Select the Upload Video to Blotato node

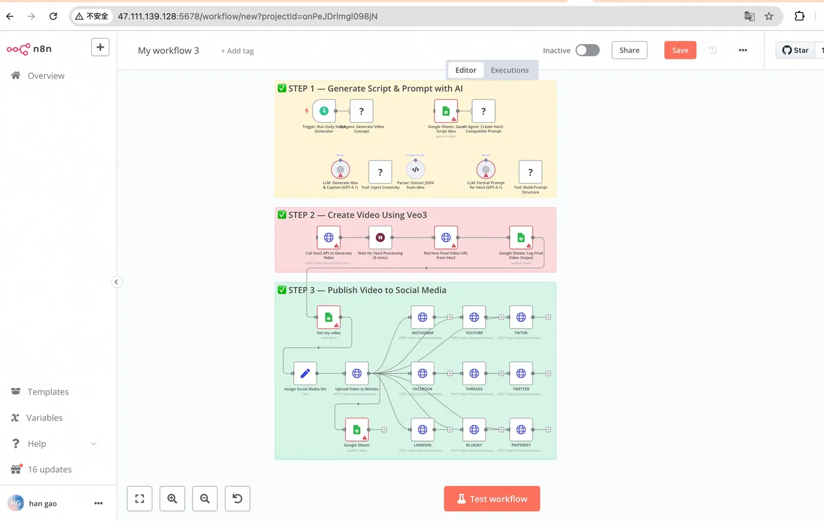357,373
